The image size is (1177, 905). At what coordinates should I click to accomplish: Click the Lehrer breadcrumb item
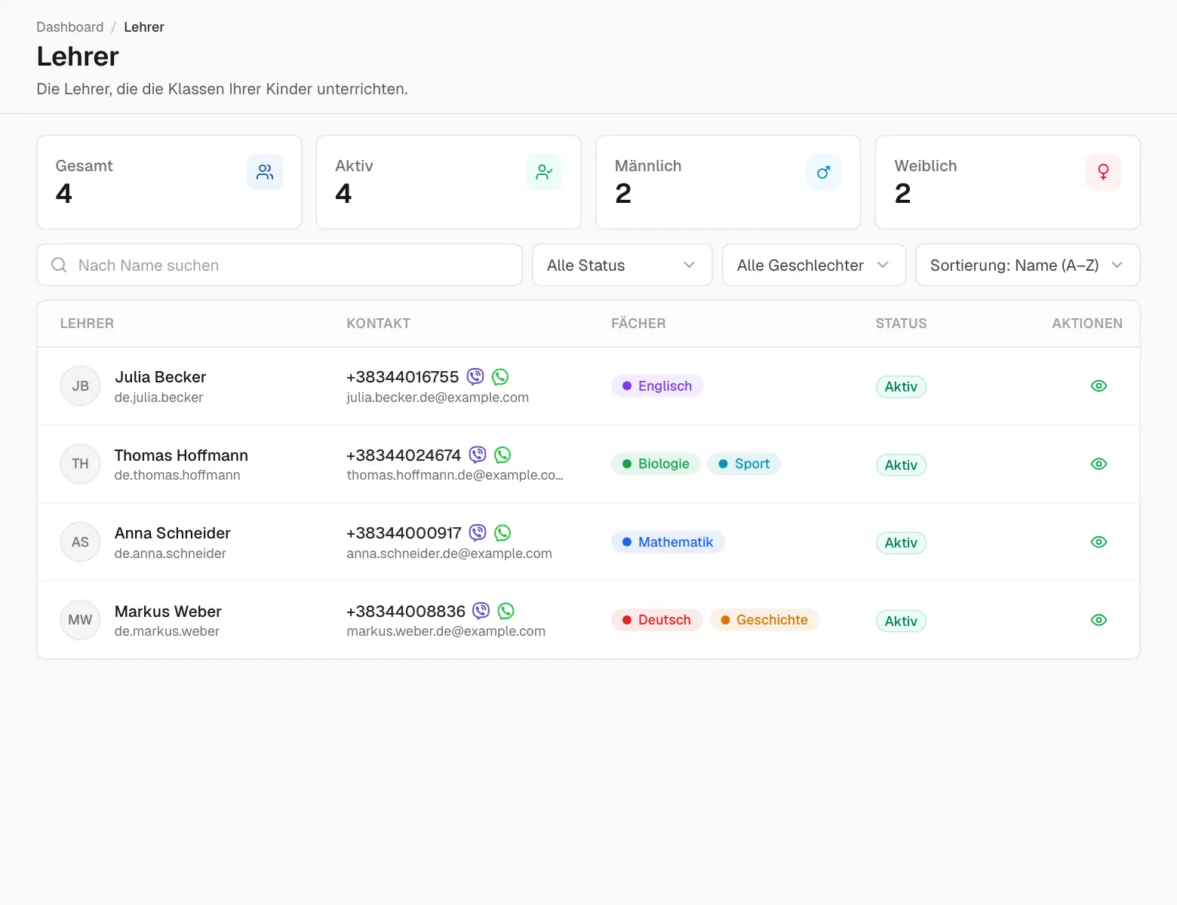point(144,27)
